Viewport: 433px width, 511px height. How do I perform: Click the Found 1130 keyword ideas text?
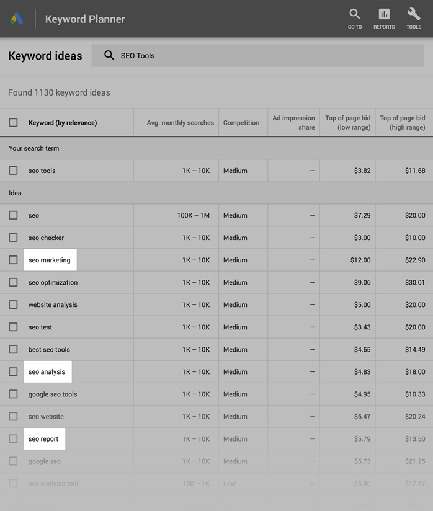click(x=59, y=92)
